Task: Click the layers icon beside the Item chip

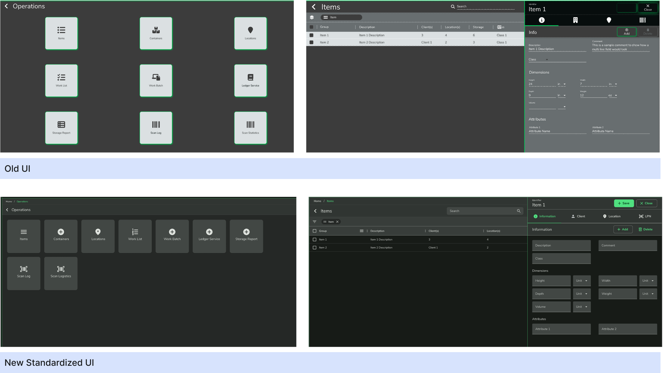Action: [312, 17]
